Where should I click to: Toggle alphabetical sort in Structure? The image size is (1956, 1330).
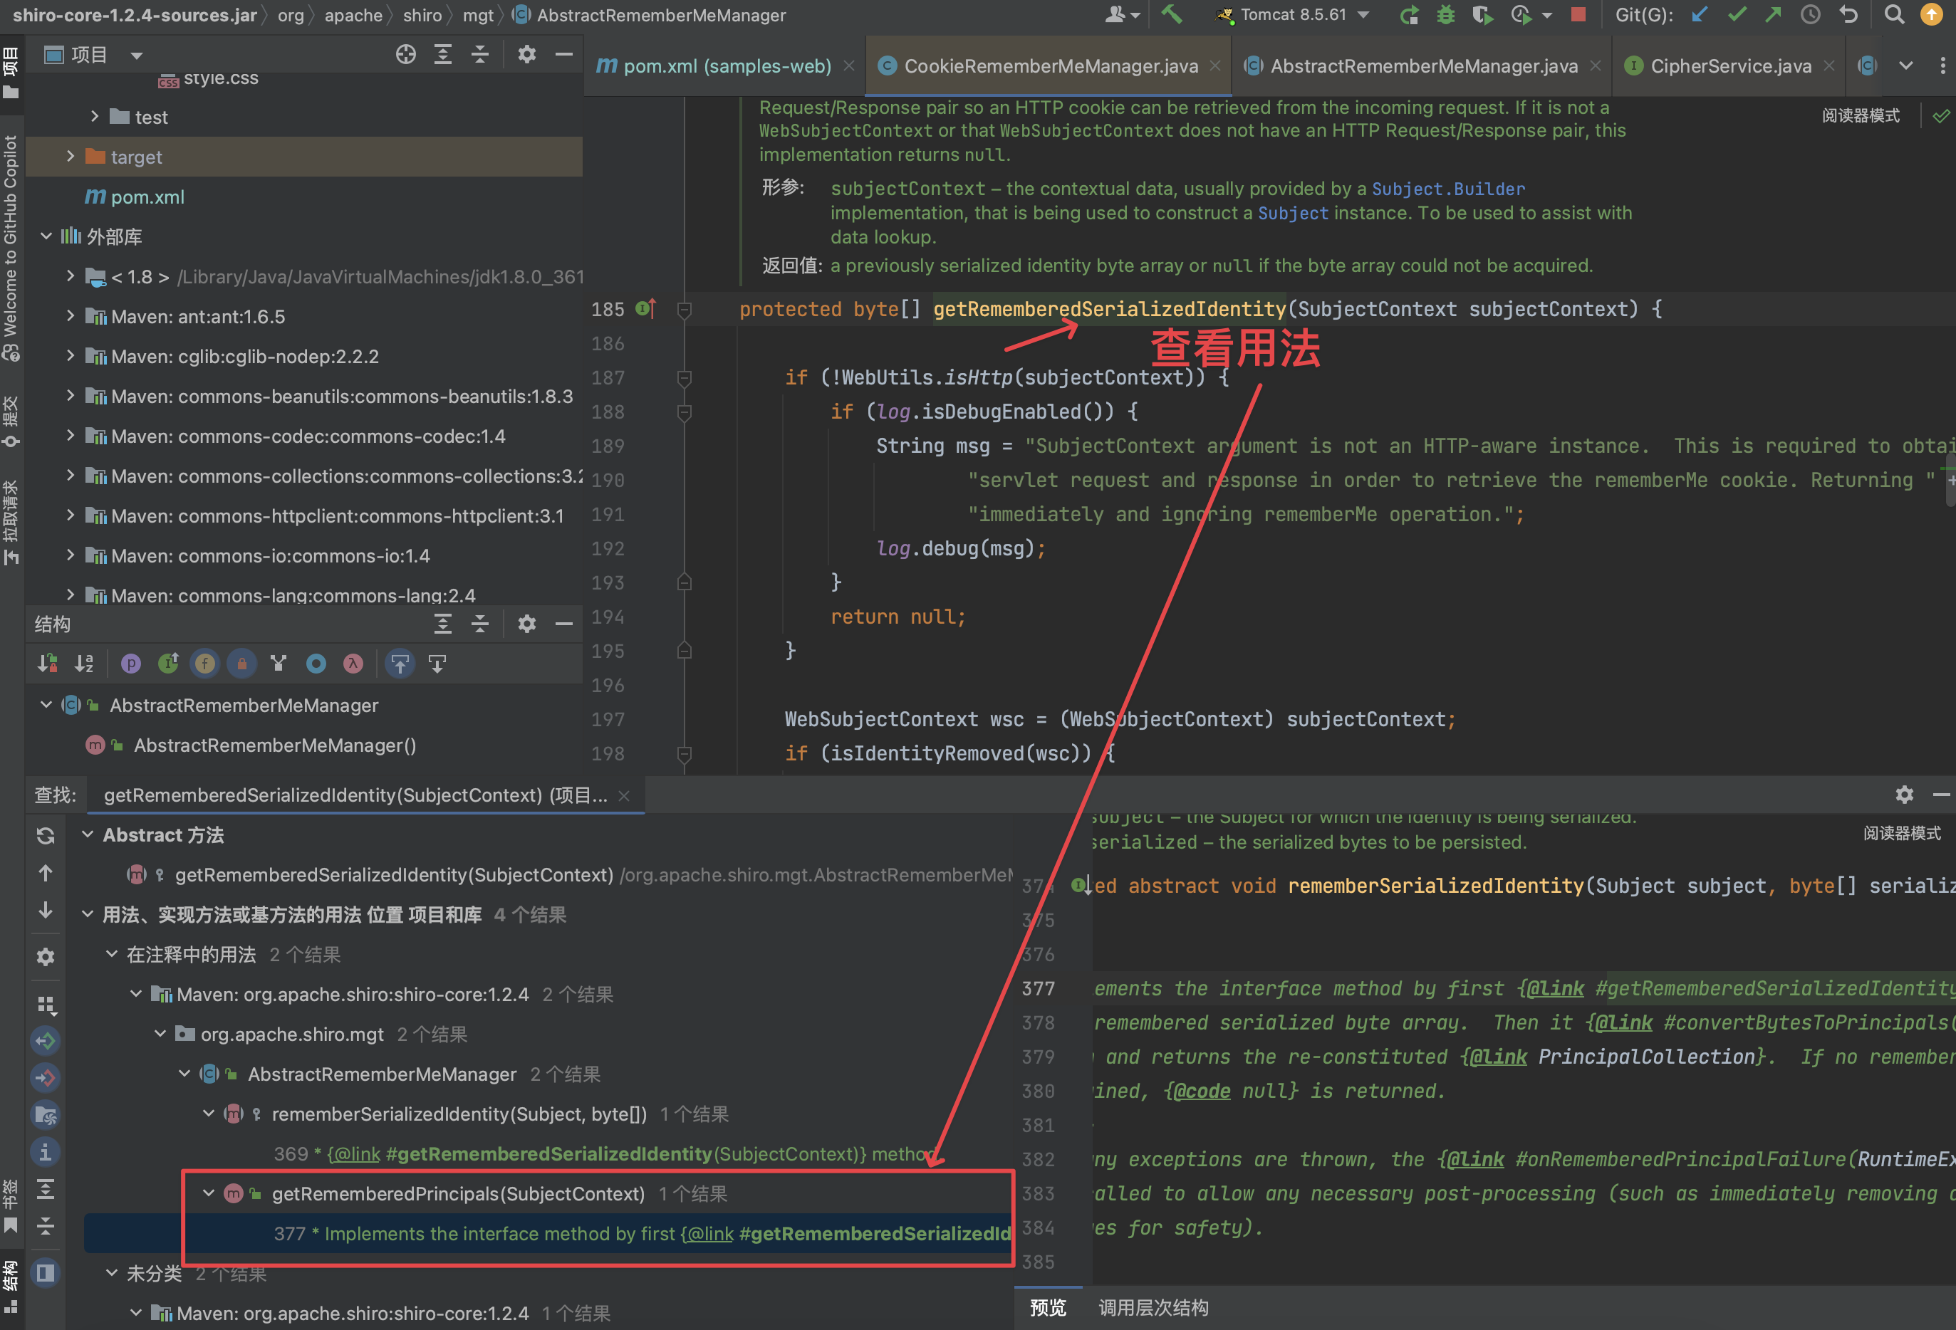[84, 664]
